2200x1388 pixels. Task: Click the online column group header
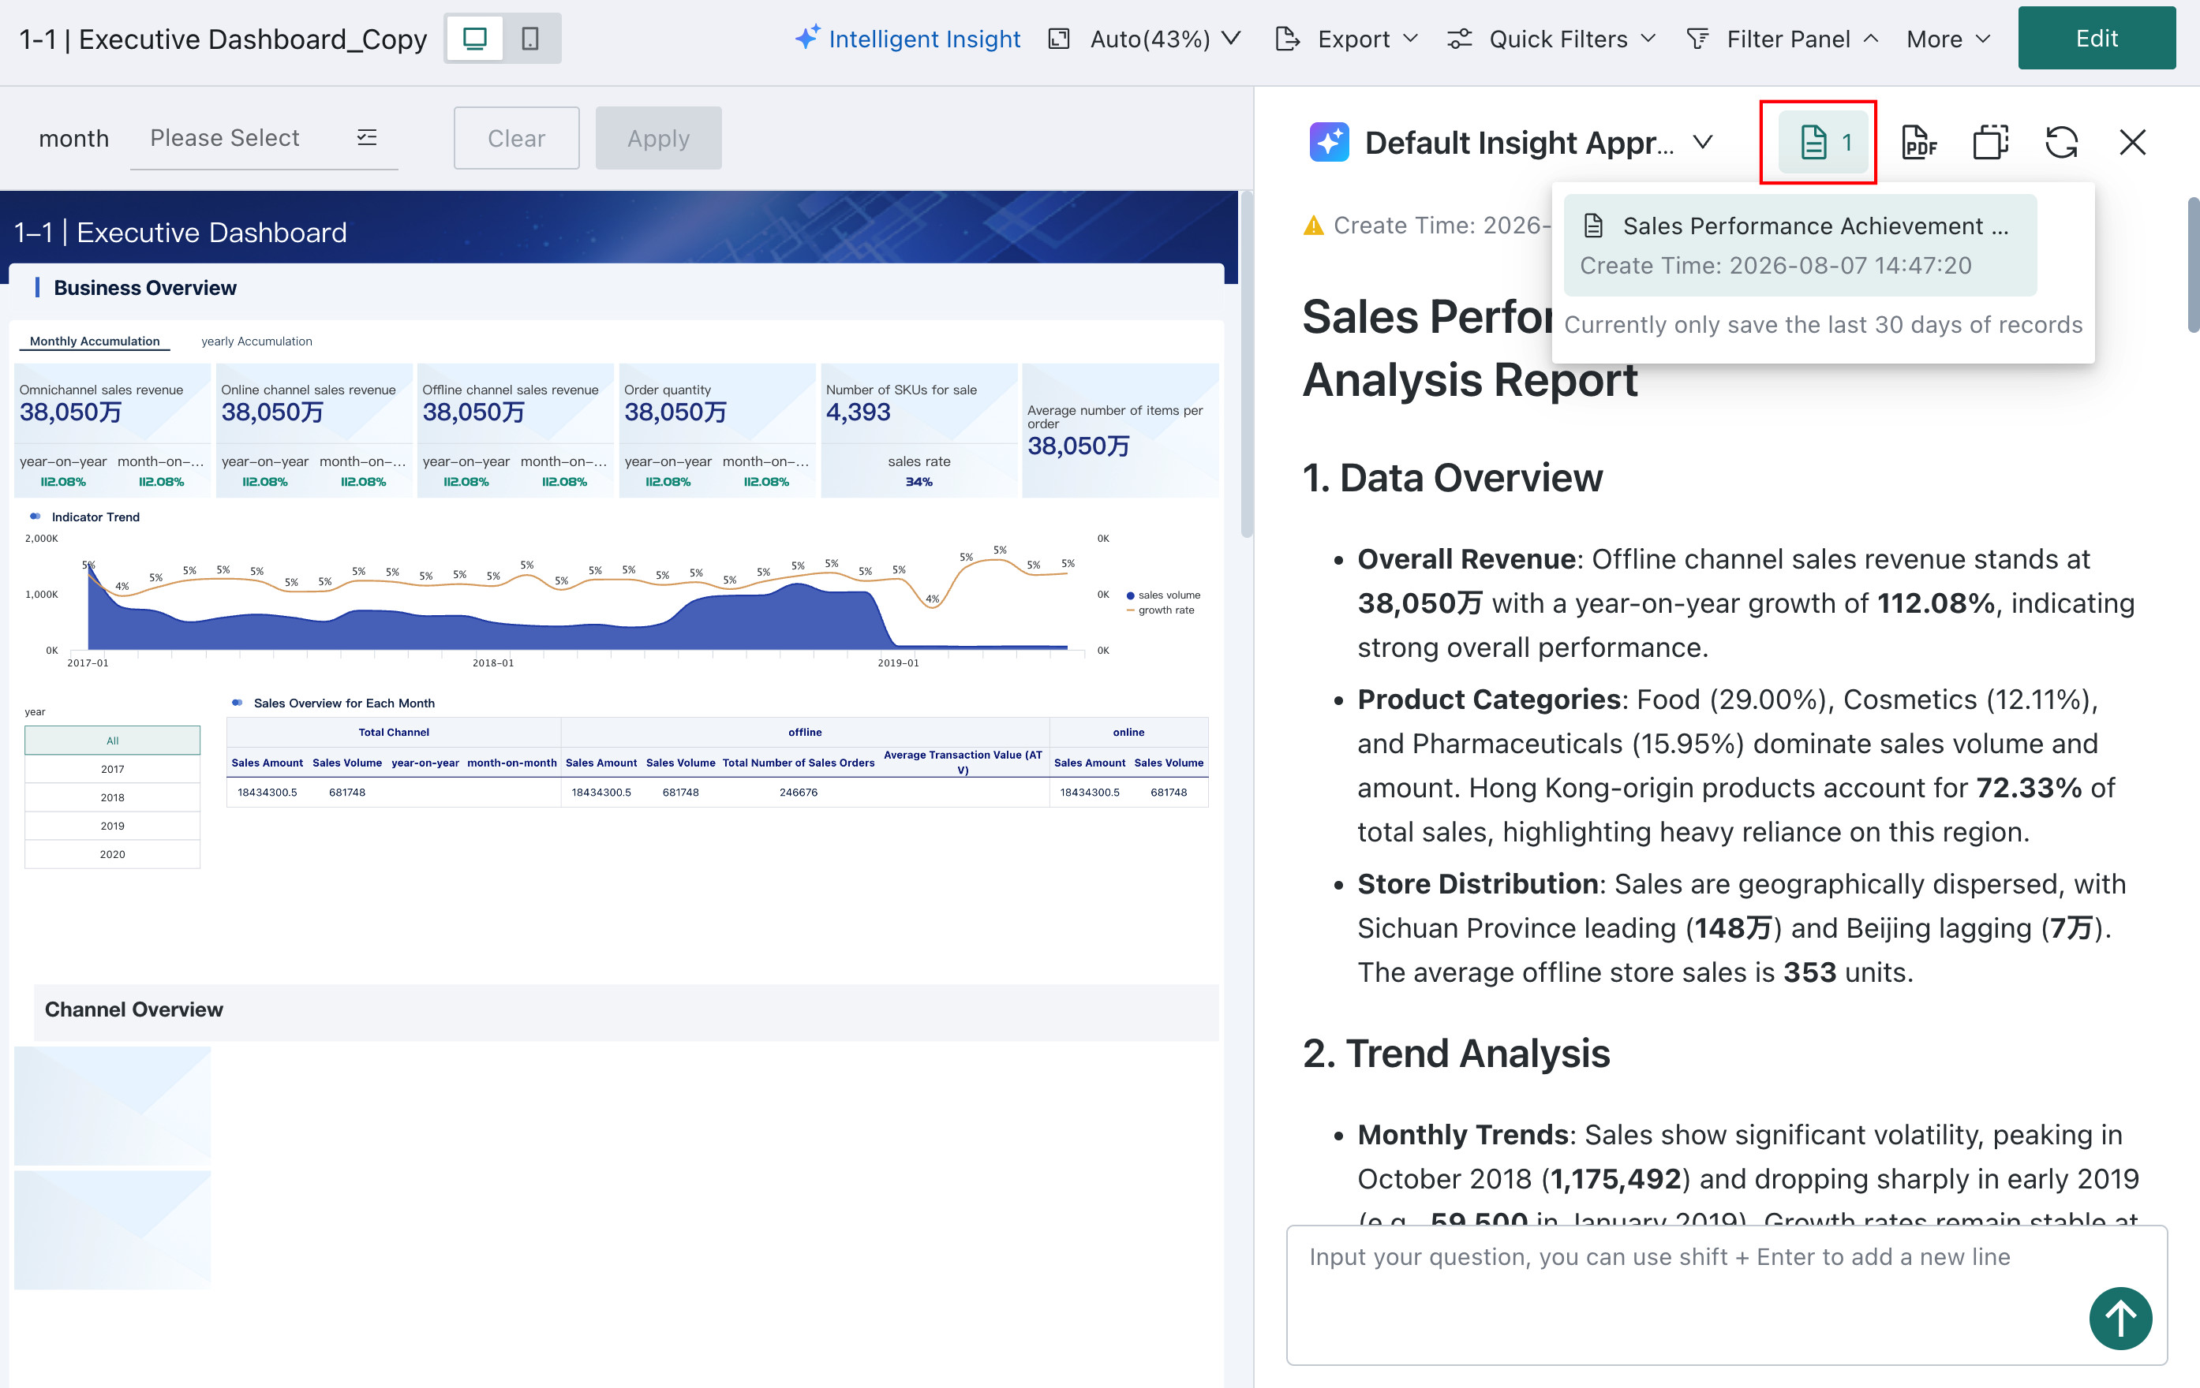[1128, 731]
